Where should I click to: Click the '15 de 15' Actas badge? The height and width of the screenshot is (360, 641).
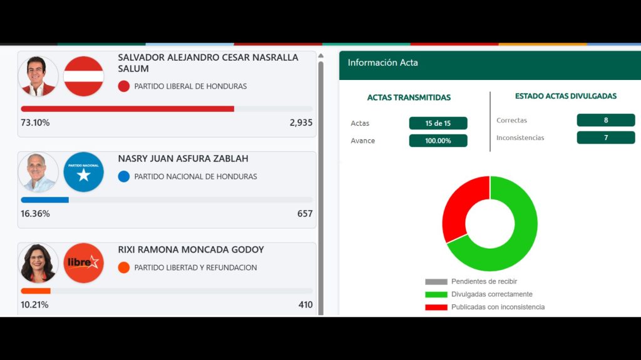[x=438, y=123]
